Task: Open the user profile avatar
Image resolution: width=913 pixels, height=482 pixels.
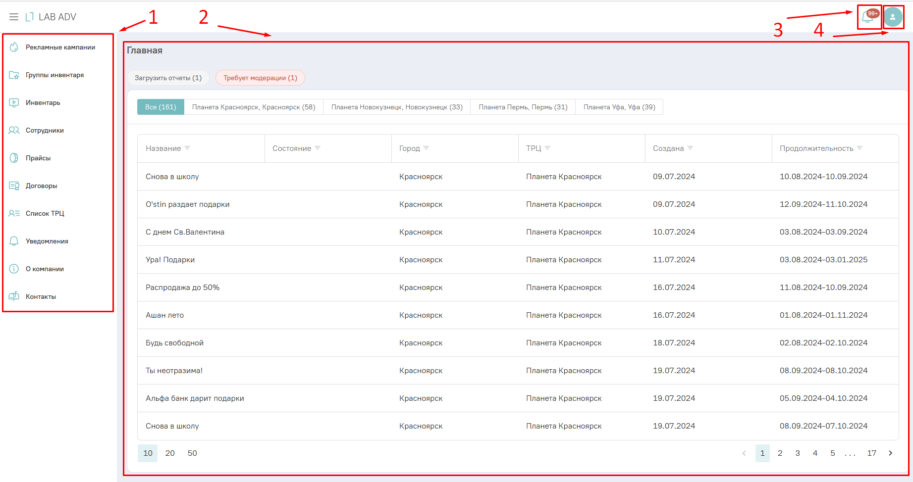Action: tap(893, 17)
